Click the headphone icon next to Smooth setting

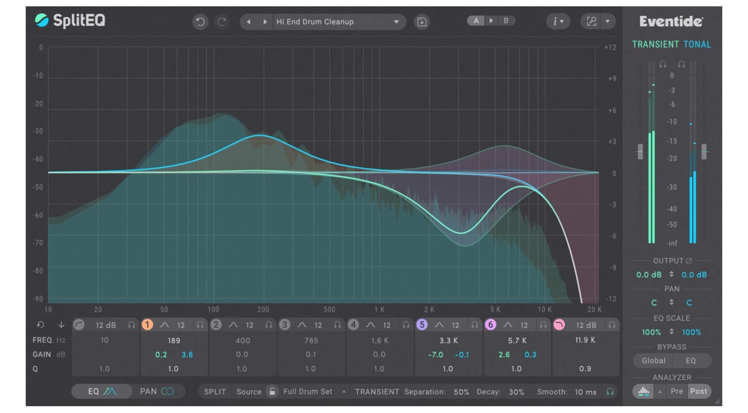610,392
